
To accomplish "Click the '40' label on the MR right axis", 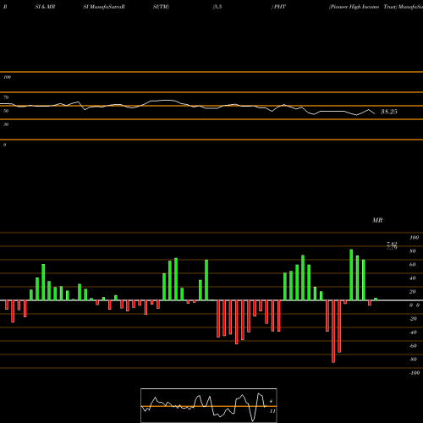I will 413,278.
